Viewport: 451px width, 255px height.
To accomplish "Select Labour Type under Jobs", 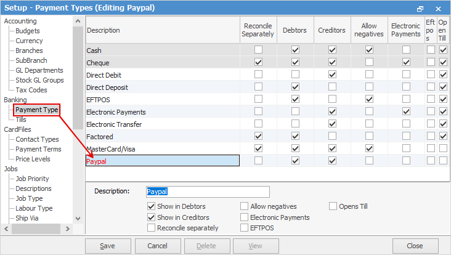I will click(x=34, y=208).
